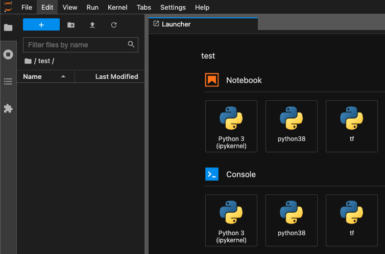This screenshot has height=254, width=385.
Task: Click the 'test' launcher directory title
Action: pyautogui.click(x=208, y=56)
